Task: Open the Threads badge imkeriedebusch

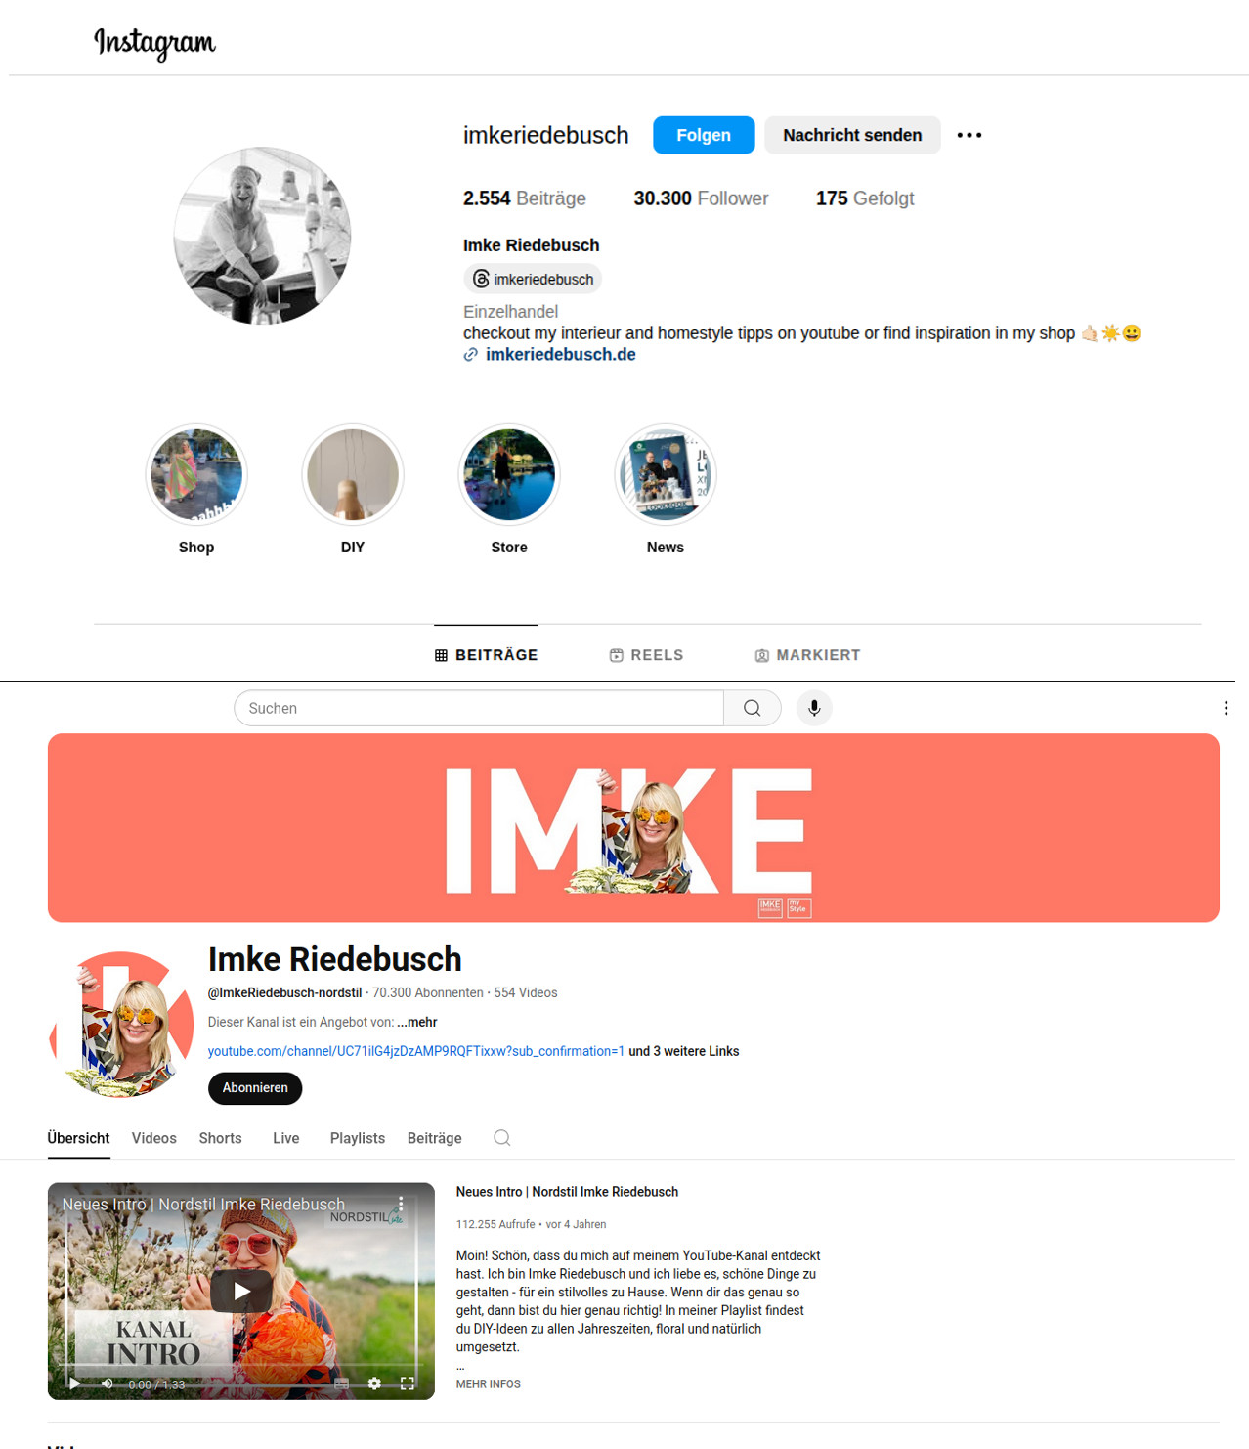Action: point(533,279)
